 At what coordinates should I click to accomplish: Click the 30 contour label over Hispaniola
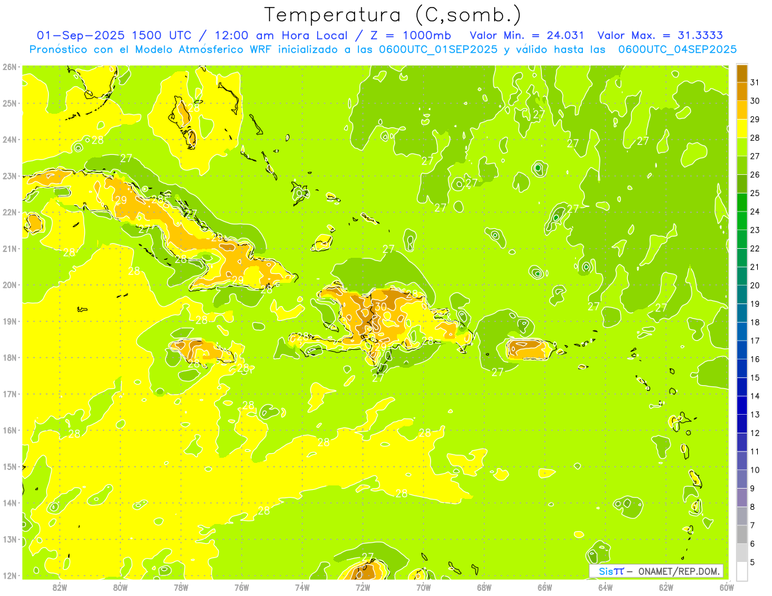381,307
